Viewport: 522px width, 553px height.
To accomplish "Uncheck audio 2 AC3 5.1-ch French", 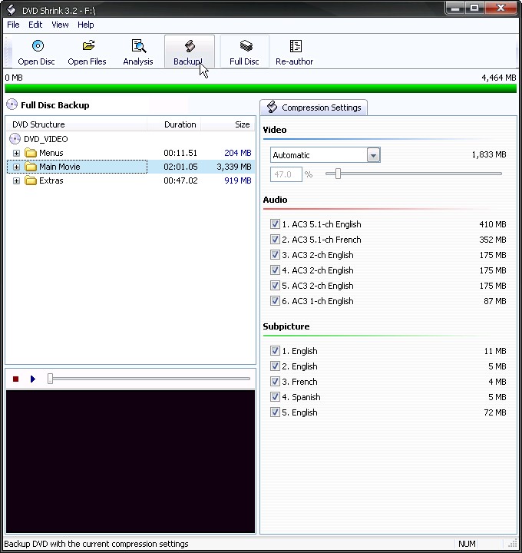I will (x=275, y=240).
